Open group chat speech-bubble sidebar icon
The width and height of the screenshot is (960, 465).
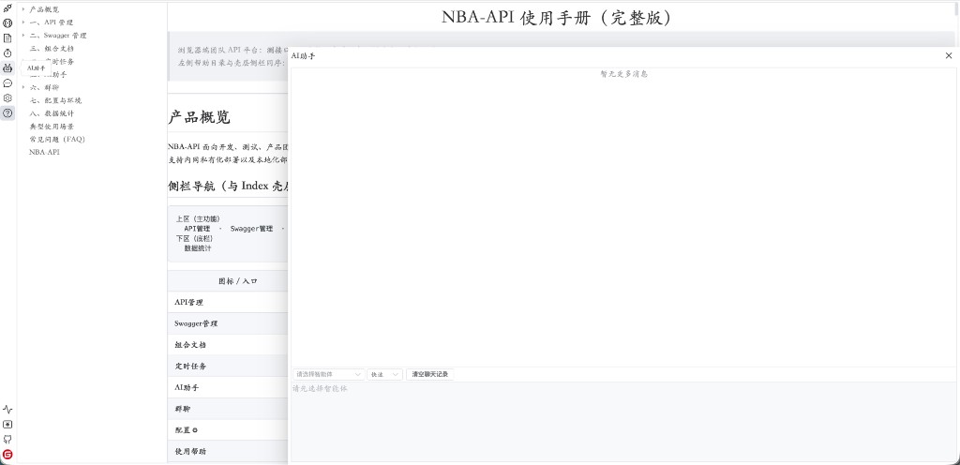(x=7, y=83)
